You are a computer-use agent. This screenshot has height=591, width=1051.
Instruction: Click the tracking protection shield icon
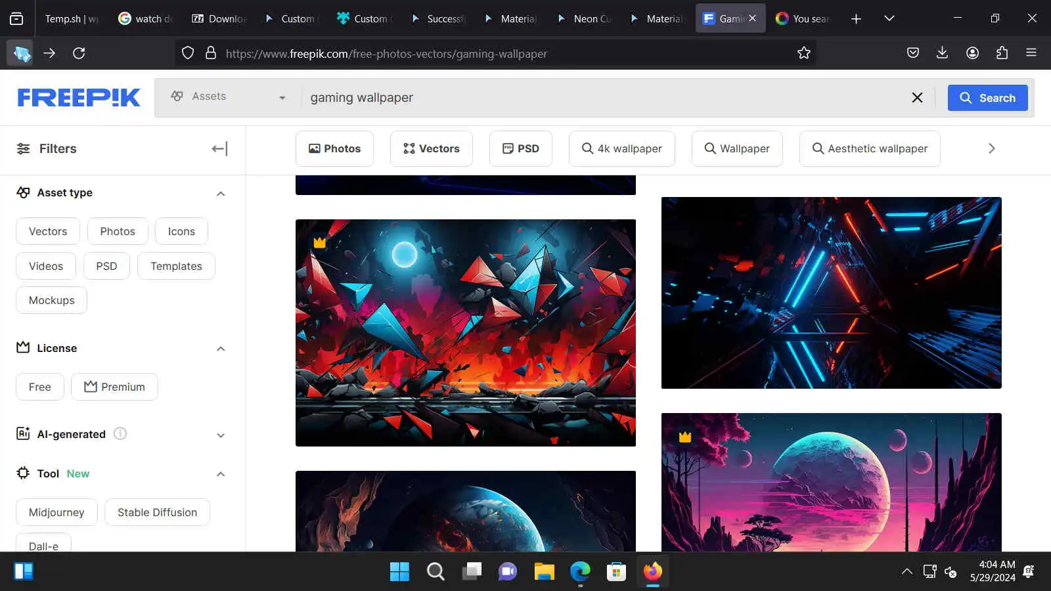(188, 53)
